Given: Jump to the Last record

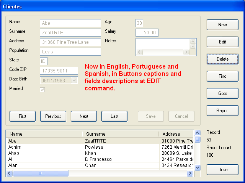Looking at the screenshot, I should 114,116.
